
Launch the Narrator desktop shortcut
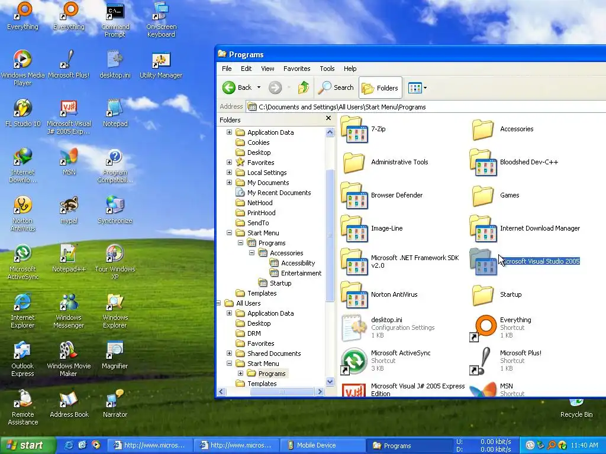tap(115, 404)
